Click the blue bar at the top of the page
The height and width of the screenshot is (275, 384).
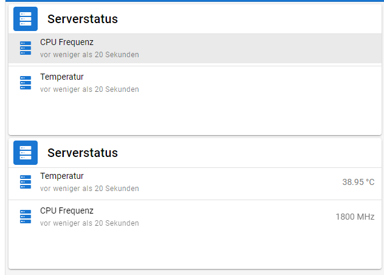[192, 1]
